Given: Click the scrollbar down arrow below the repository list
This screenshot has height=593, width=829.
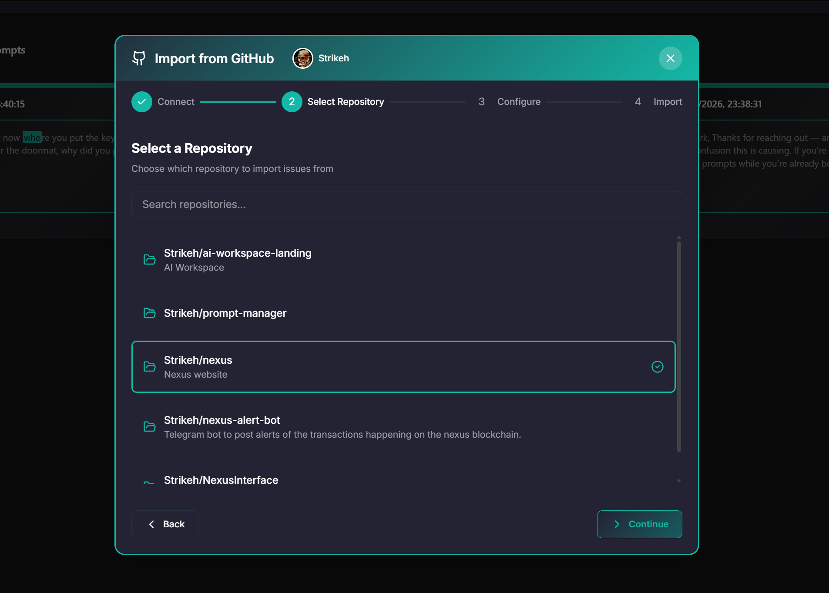Looking at the screenshot, I should [x=678, y=480].
